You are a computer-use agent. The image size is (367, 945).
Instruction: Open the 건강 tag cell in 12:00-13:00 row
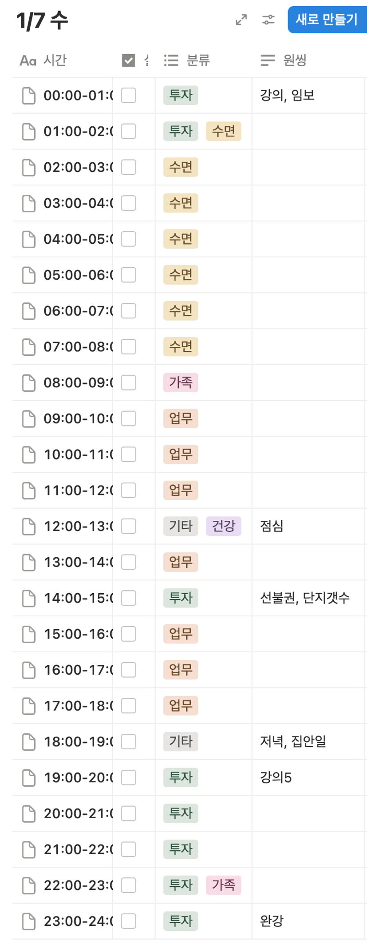[x=223, y=527]
